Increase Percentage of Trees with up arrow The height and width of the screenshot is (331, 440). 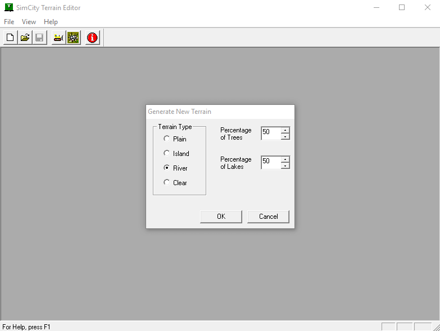pos(285,130)
